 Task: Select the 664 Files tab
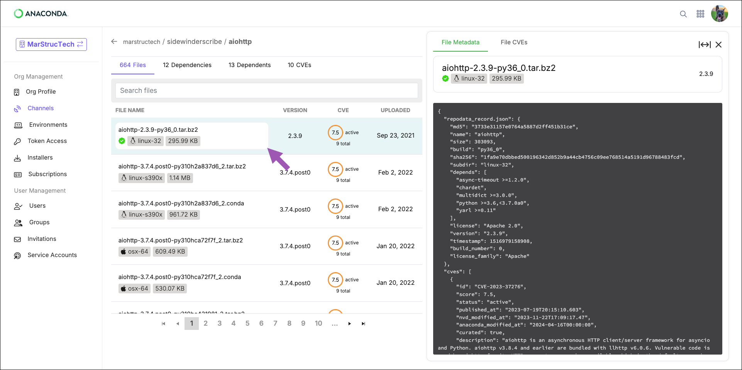[x=133, y=65]
